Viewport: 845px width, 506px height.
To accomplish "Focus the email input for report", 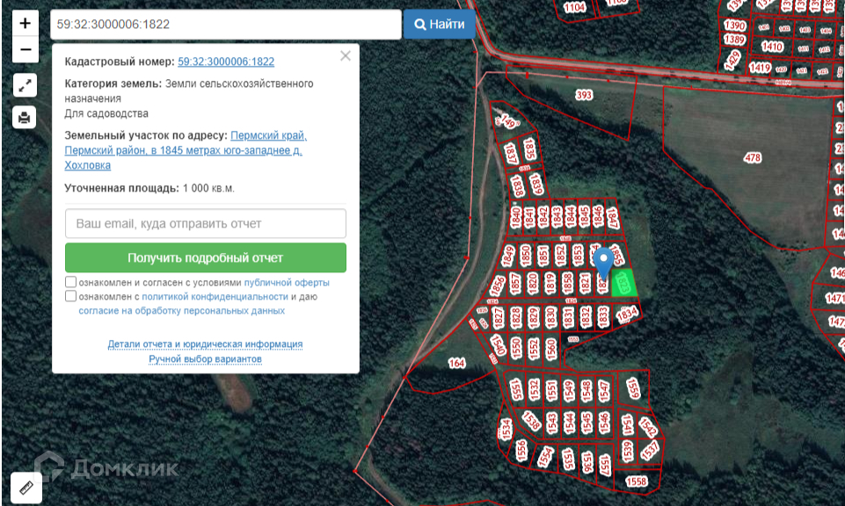I will point(206,224).
